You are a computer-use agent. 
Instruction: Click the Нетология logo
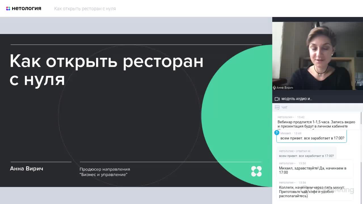pos(24,8)
